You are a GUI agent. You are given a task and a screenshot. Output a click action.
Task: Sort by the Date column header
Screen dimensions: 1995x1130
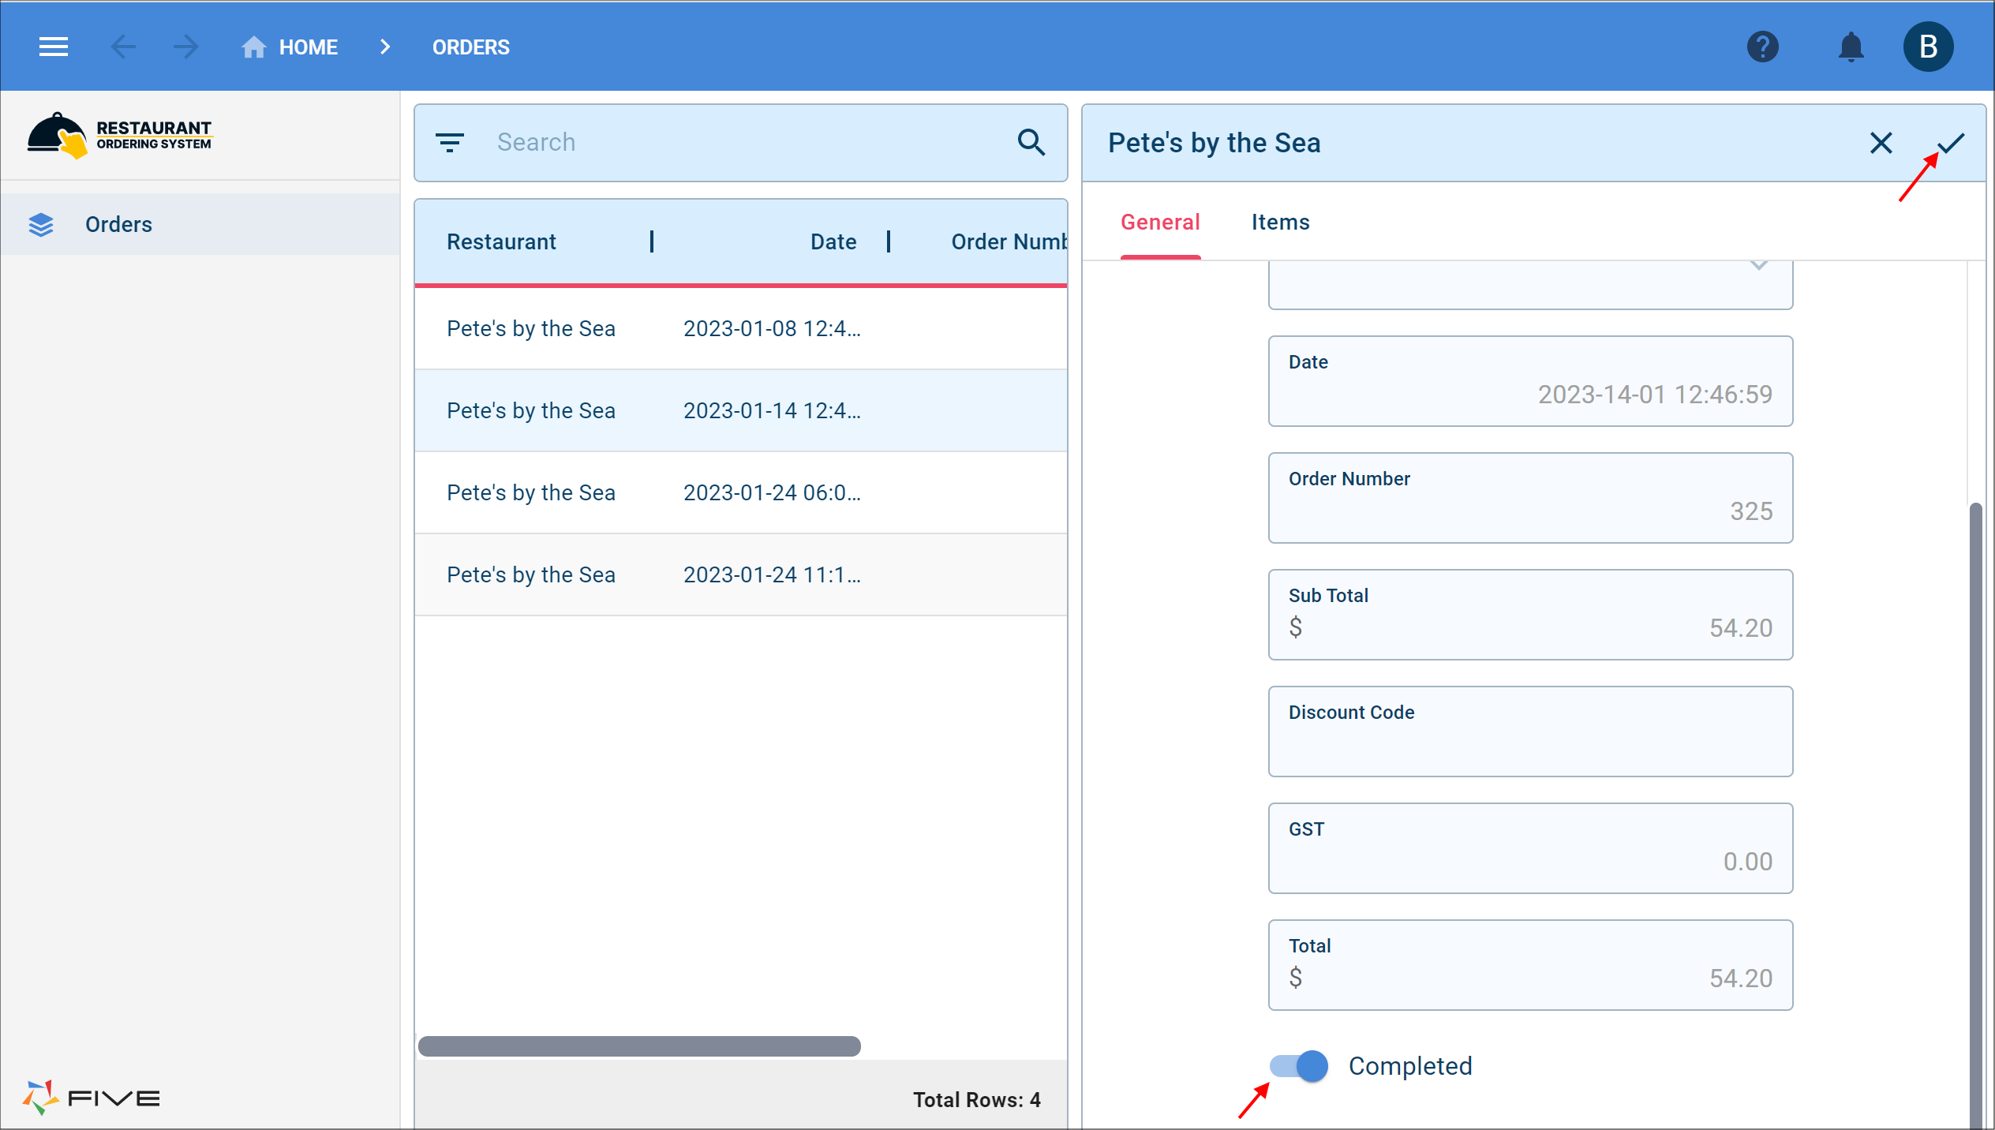(833, 242)
